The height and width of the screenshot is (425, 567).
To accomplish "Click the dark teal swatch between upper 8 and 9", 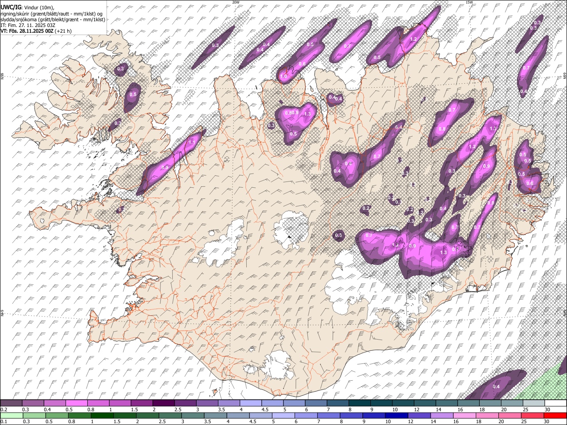I will tap(359, 403).
